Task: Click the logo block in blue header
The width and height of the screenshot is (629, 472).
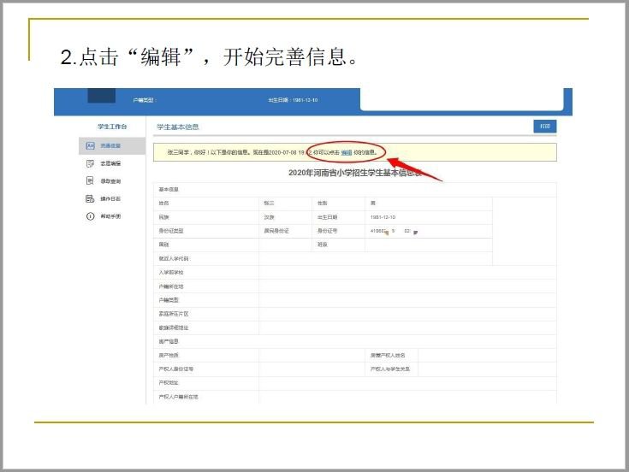Action: [101, 97]
